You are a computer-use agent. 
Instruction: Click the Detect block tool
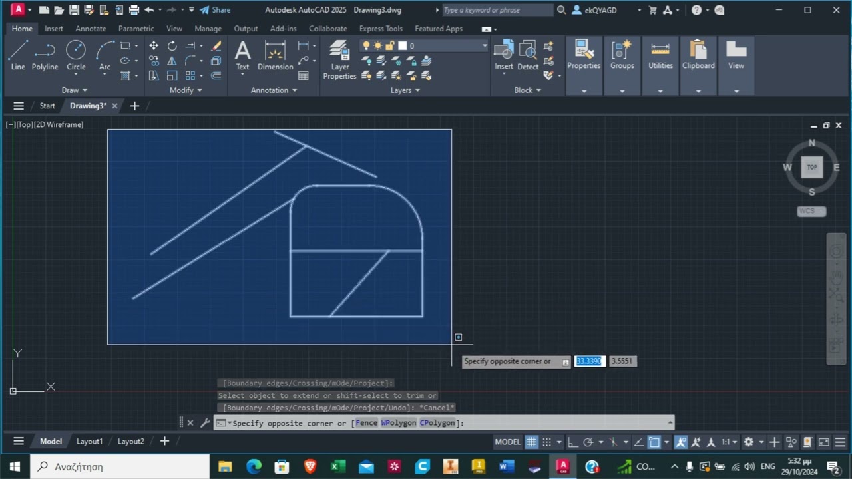tap(528, 55)
